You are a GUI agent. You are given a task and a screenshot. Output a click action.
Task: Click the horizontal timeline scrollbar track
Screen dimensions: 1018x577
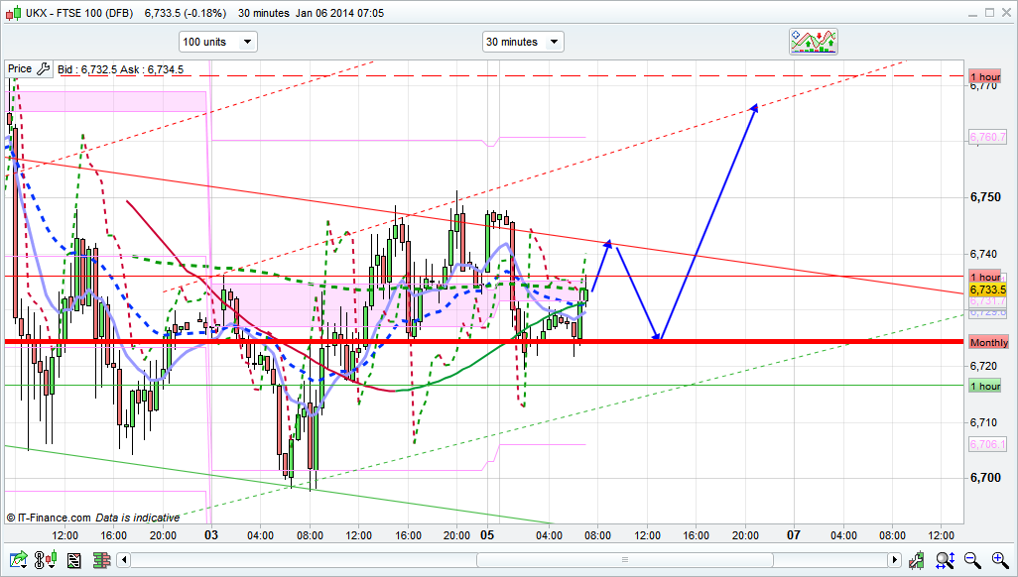point(496,561)
